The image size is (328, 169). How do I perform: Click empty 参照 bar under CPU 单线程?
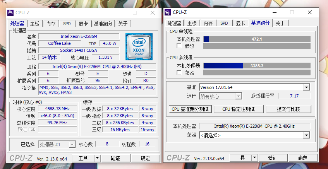(257, 46)
